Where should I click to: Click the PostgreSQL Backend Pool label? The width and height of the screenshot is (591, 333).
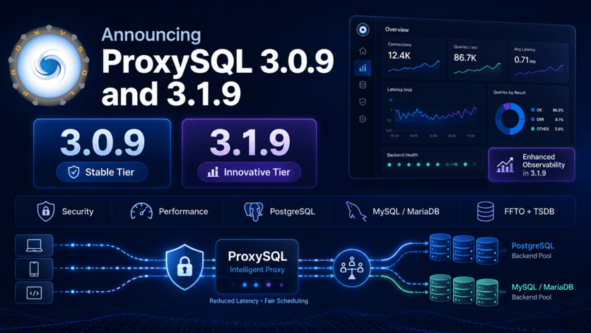tap(532, 250)
